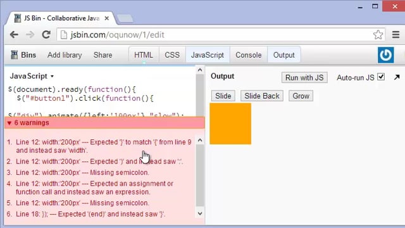Open the JavaScript language dropdown
This screenshot has width=405, height=228.
pyautogui.click(x=32, y=76)
